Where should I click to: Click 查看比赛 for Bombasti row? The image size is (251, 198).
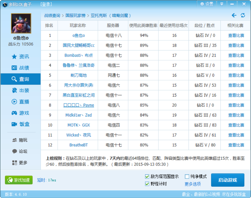pyautogui.click(x=236, y=55)
